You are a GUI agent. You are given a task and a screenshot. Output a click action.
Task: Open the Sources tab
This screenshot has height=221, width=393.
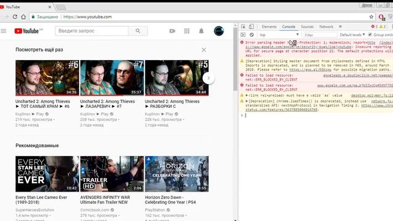[307, 26]
